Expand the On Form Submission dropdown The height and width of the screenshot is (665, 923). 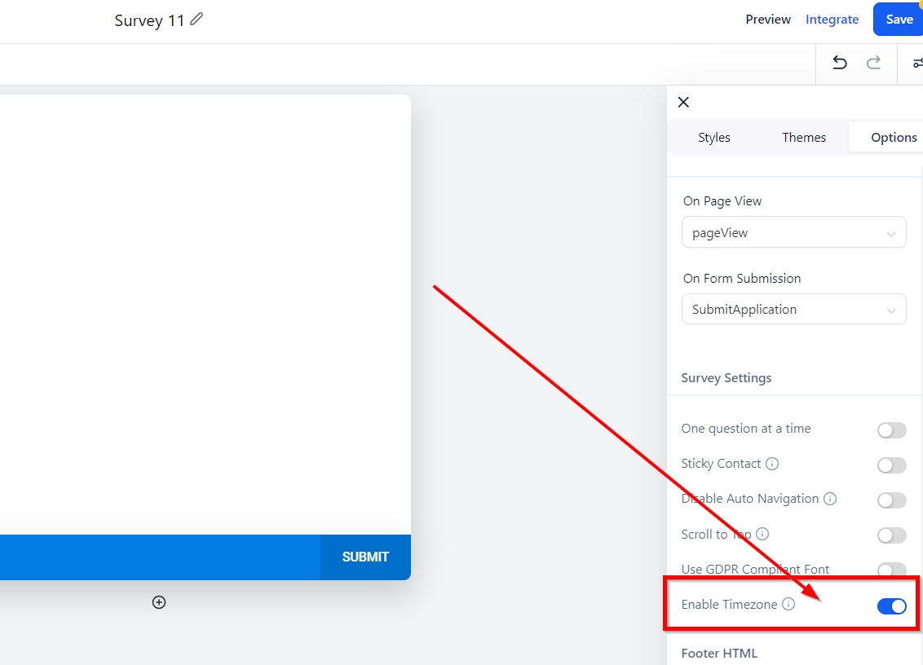793,310
